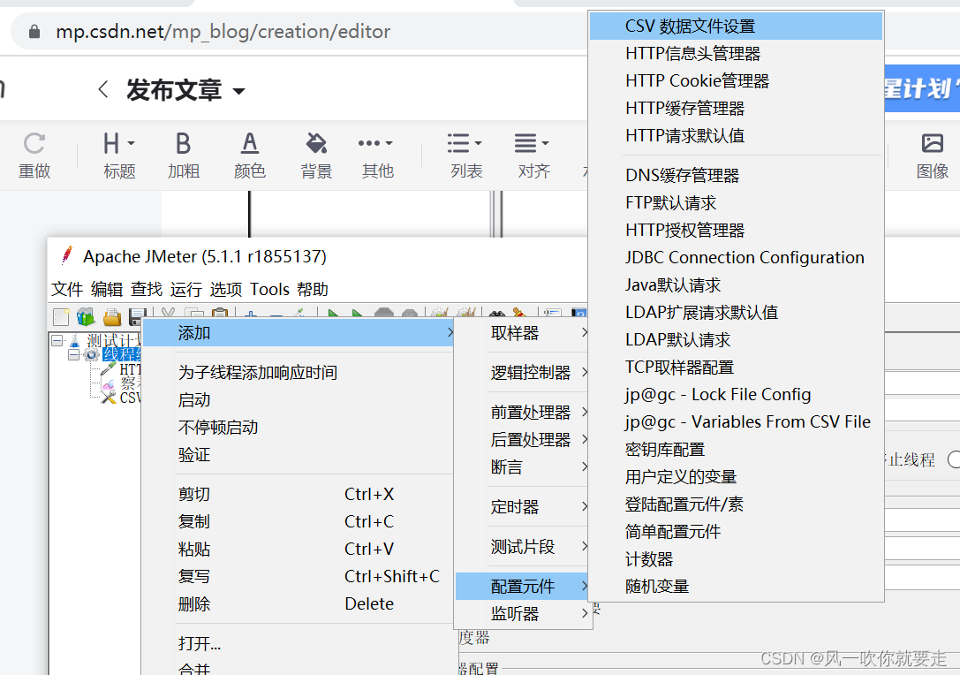Select HTTP Cookie管理器 config element
Screen dimensions: 960x675
pyautogui.click(x=736, y=81)
